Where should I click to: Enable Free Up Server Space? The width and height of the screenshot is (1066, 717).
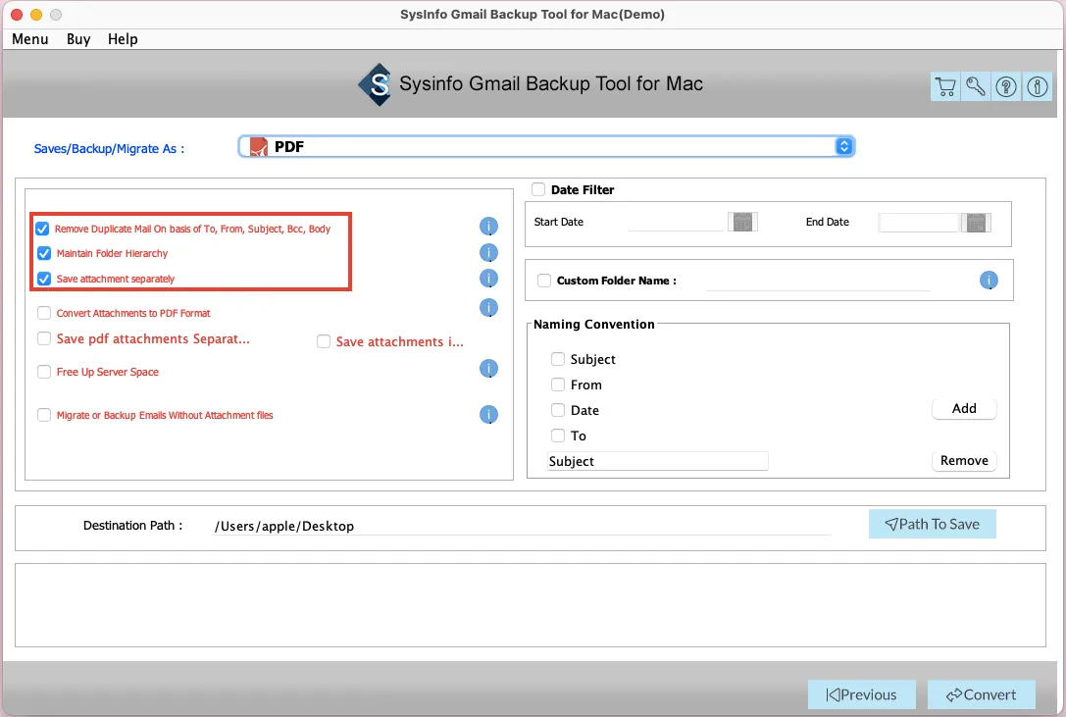[44, 372]
